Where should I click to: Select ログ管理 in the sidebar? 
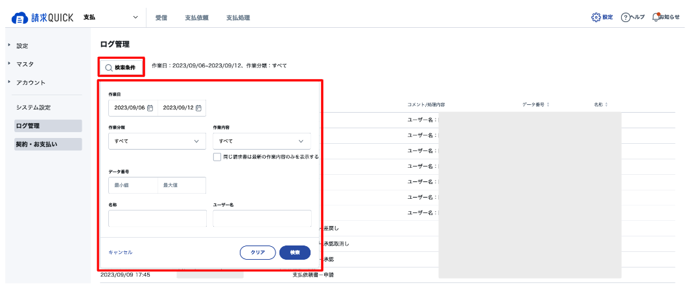coord(48,126)
